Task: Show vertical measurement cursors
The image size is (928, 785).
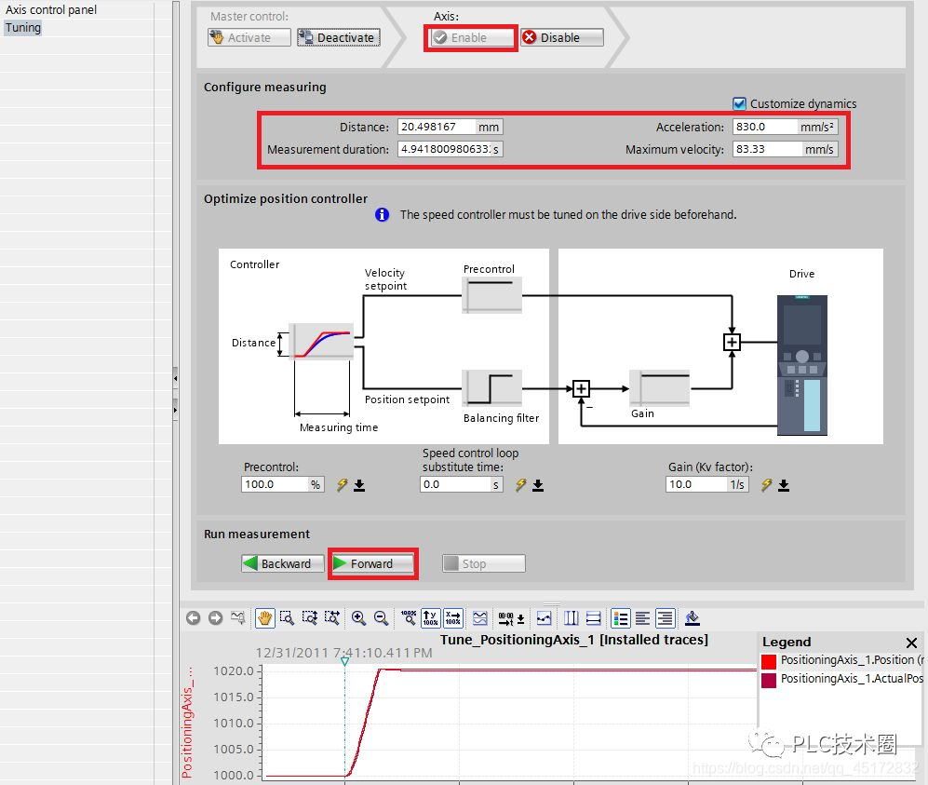Action: coord(572,618)
